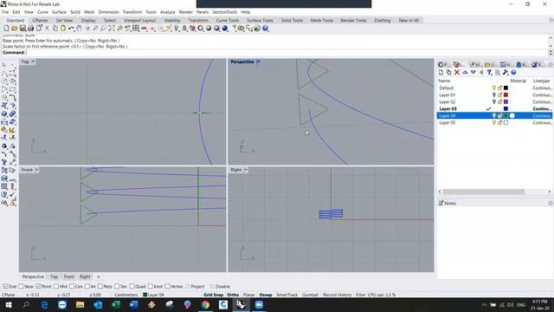Open the Perspective viewport title dropdown arrow

point(259,62)
